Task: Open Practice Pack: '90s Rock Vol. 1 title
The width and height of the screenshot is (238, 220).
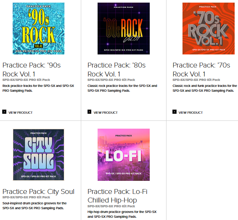Action: click(x=32, y=70)
